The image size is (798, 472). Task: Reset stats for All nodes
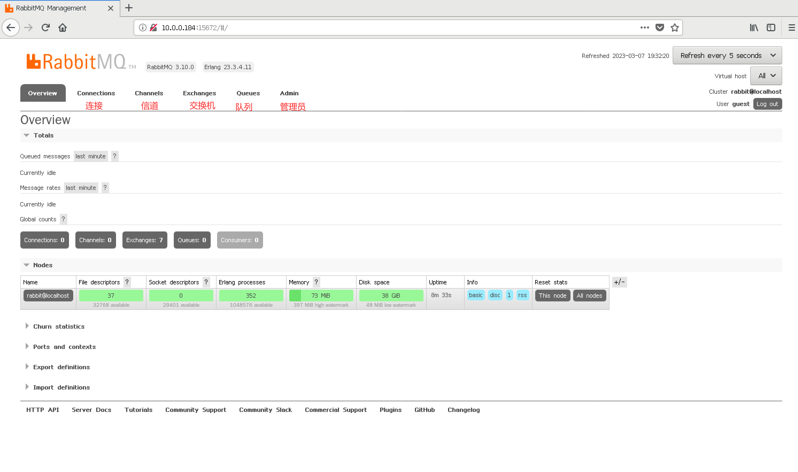pyautogui.click(x=589, y=296)
